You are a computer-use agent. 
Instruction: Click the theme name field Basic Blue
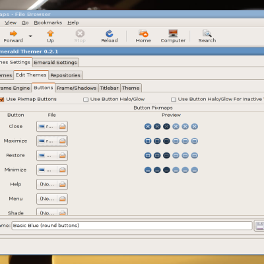coord(132,226)
